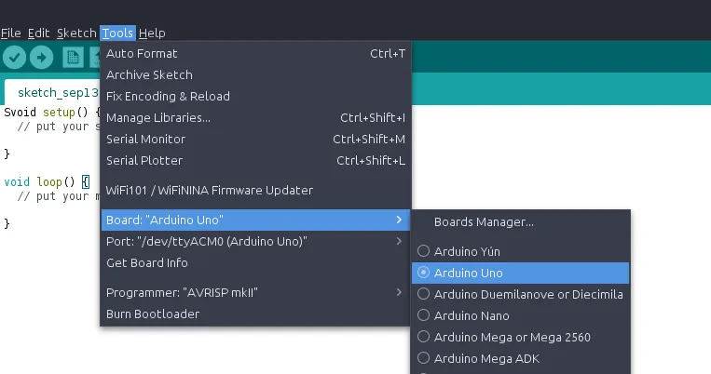Screen dimensions: 711x374
Task: Open the Help menu
Action: 152,33
